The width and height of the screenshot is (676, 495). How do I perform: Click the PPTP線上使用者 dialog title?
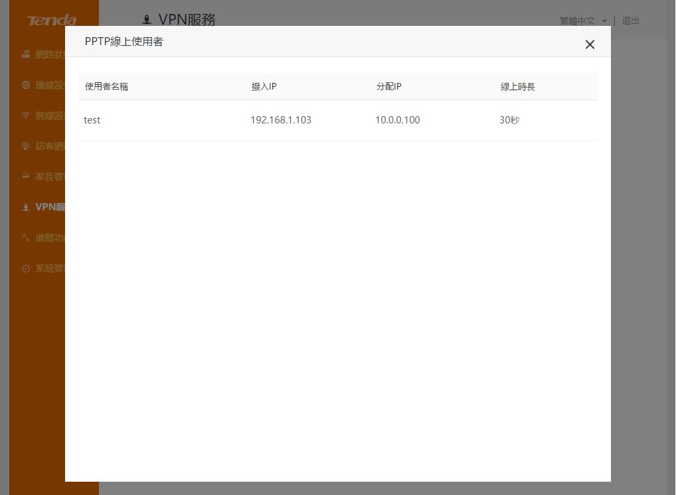click(124, 41)
